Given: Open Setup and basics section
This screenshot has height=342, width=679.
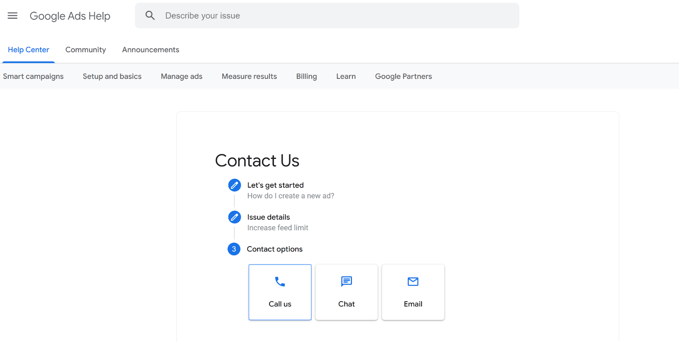Looking at the screenshot, I should tap(112, 76).
